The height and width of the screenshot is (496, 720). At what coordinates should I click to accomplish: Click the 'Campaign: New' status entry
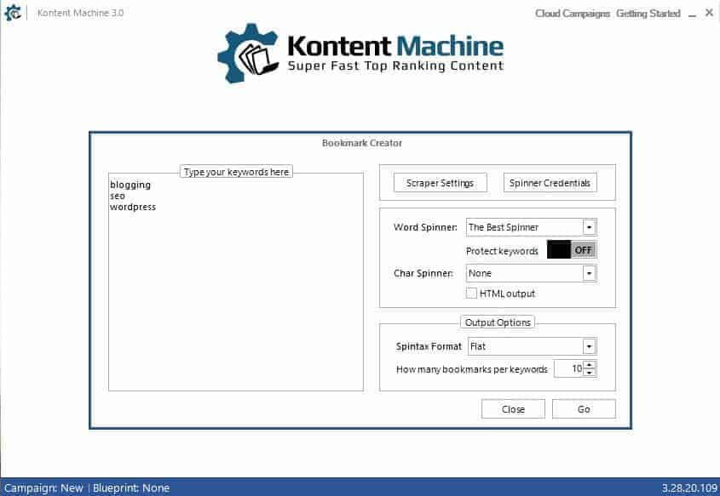tap(43, 488)
